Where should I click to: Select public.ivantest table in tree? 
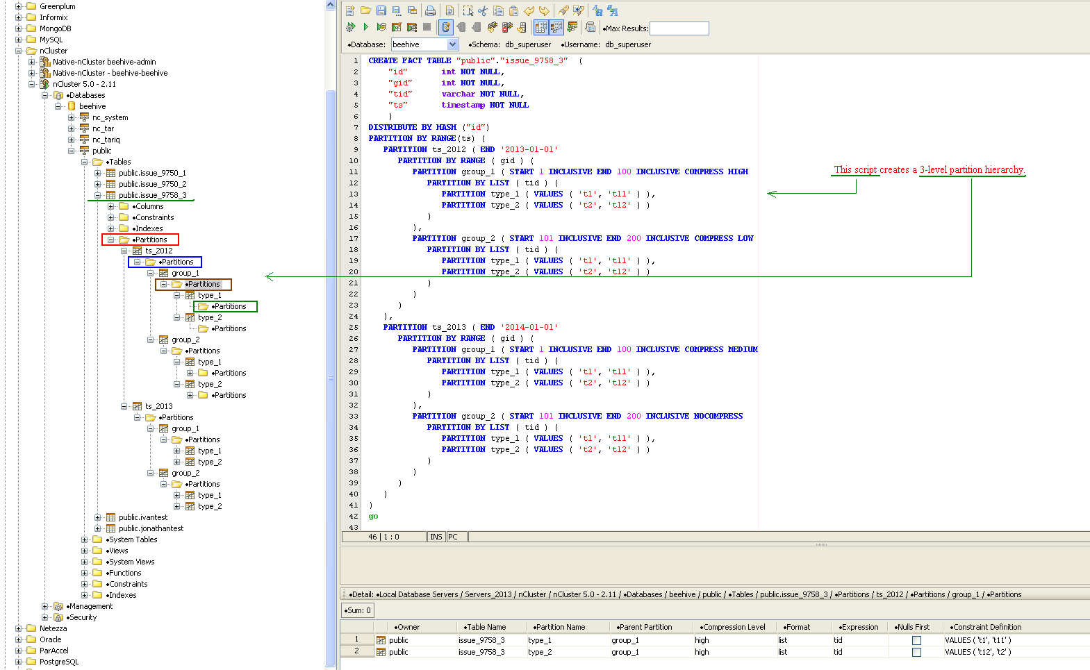142,517
